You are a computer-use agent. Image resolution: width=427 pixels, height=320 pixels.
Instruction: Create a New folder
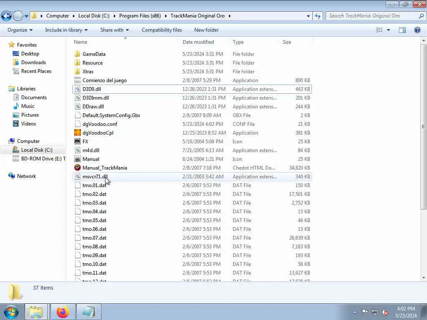click(206, 30)
